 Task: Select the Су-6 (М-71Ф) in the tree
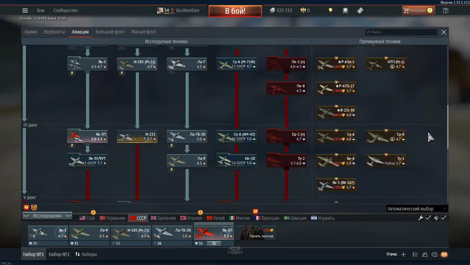(x=237, y=64)
